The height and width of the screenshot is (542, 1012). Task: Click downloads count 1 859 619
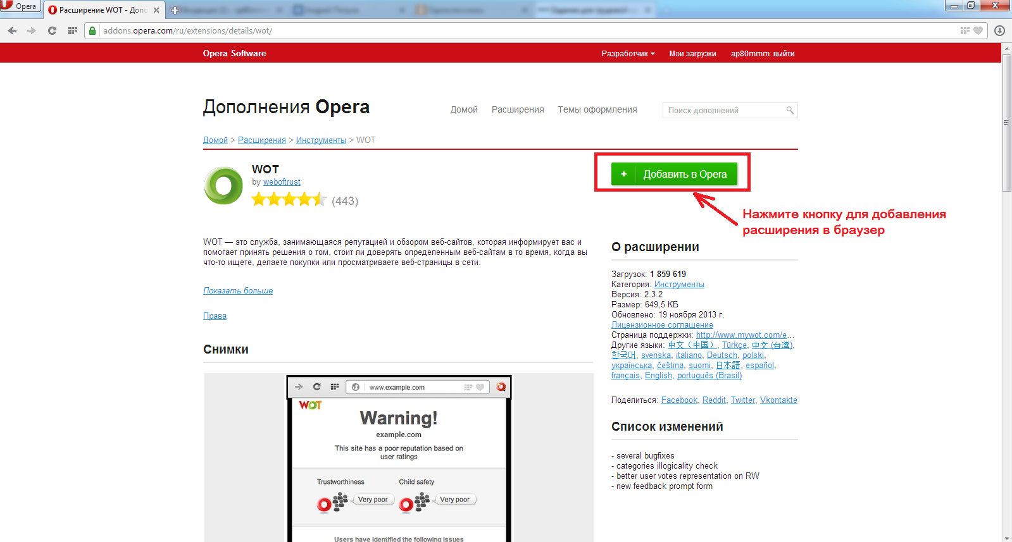[668, 274]
